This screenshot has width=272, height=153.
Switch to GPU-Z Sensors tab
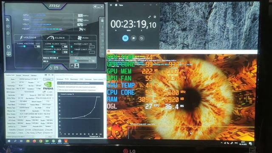(19, 76)
